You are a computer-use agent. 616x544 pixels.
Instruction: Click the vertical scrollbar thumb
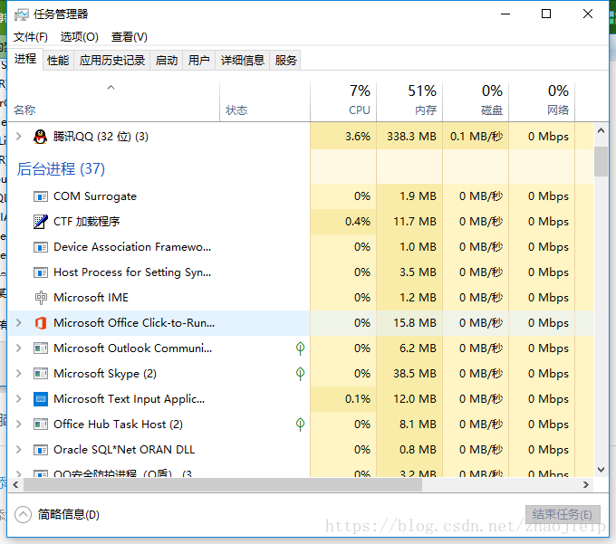(x=601, y=162)
